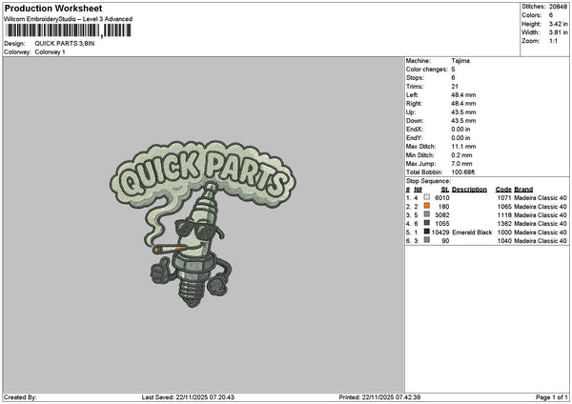Select the "Right:" label
This screenshot has width=572, height=404.
tap(414, 104)
